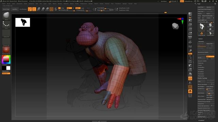Viewport: 218px width, 122px height.
Task: Click the Zoom canvas icon in right shelf
Action: [x=190, y=25]
